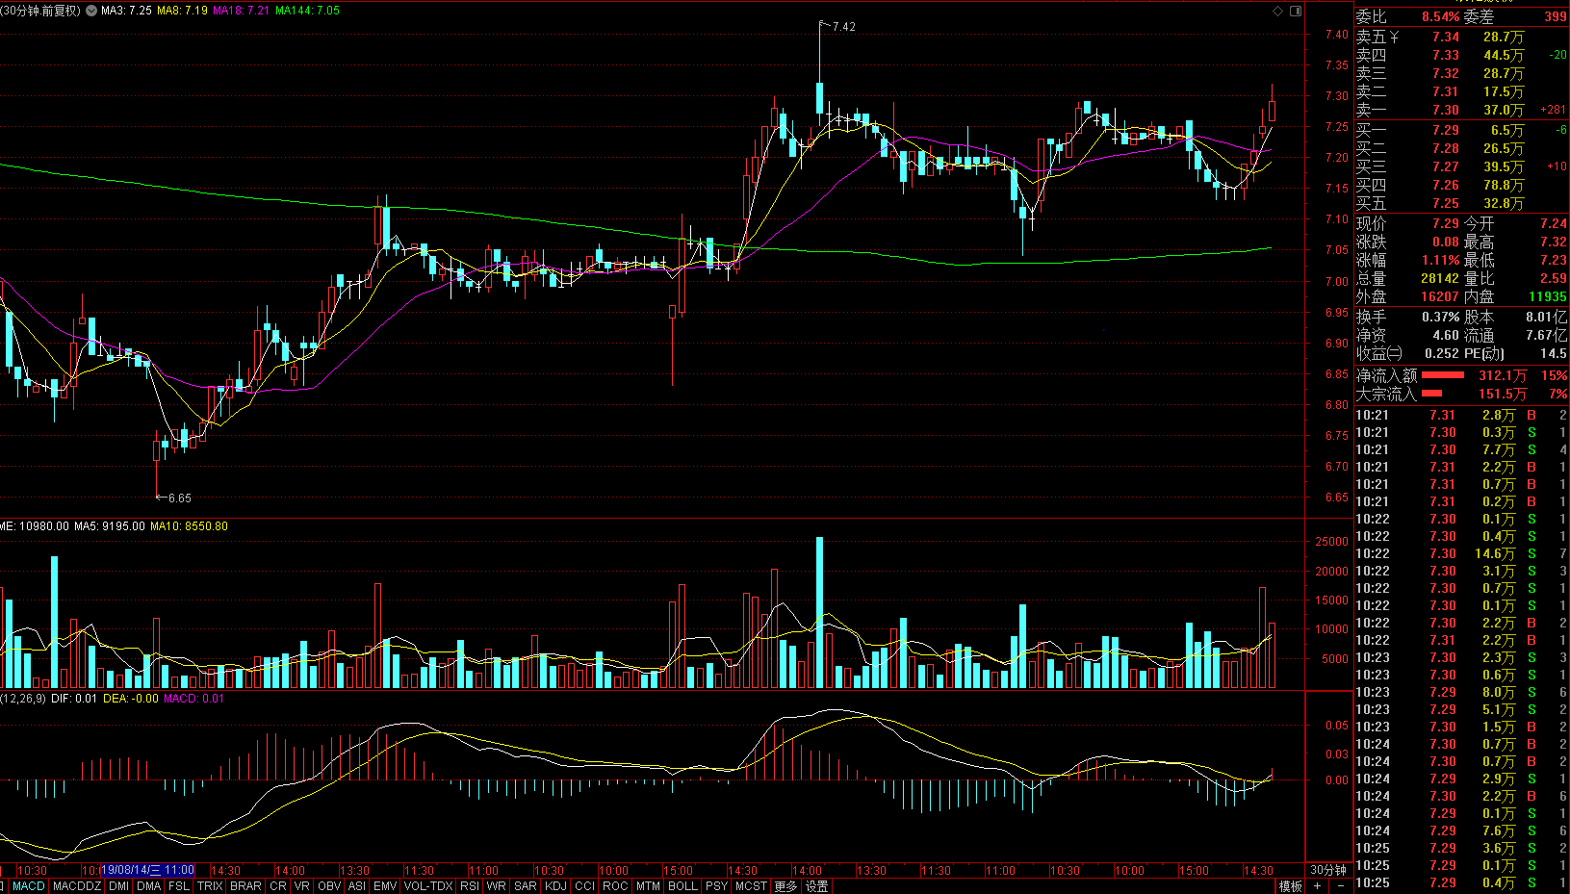1570x894 pixels.
Task: Select the WR indicator tab
Action: click(497, 885)
